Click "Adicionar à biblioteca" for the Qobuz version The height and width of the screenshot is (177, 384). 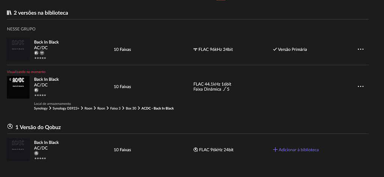(x=295, y=150)
